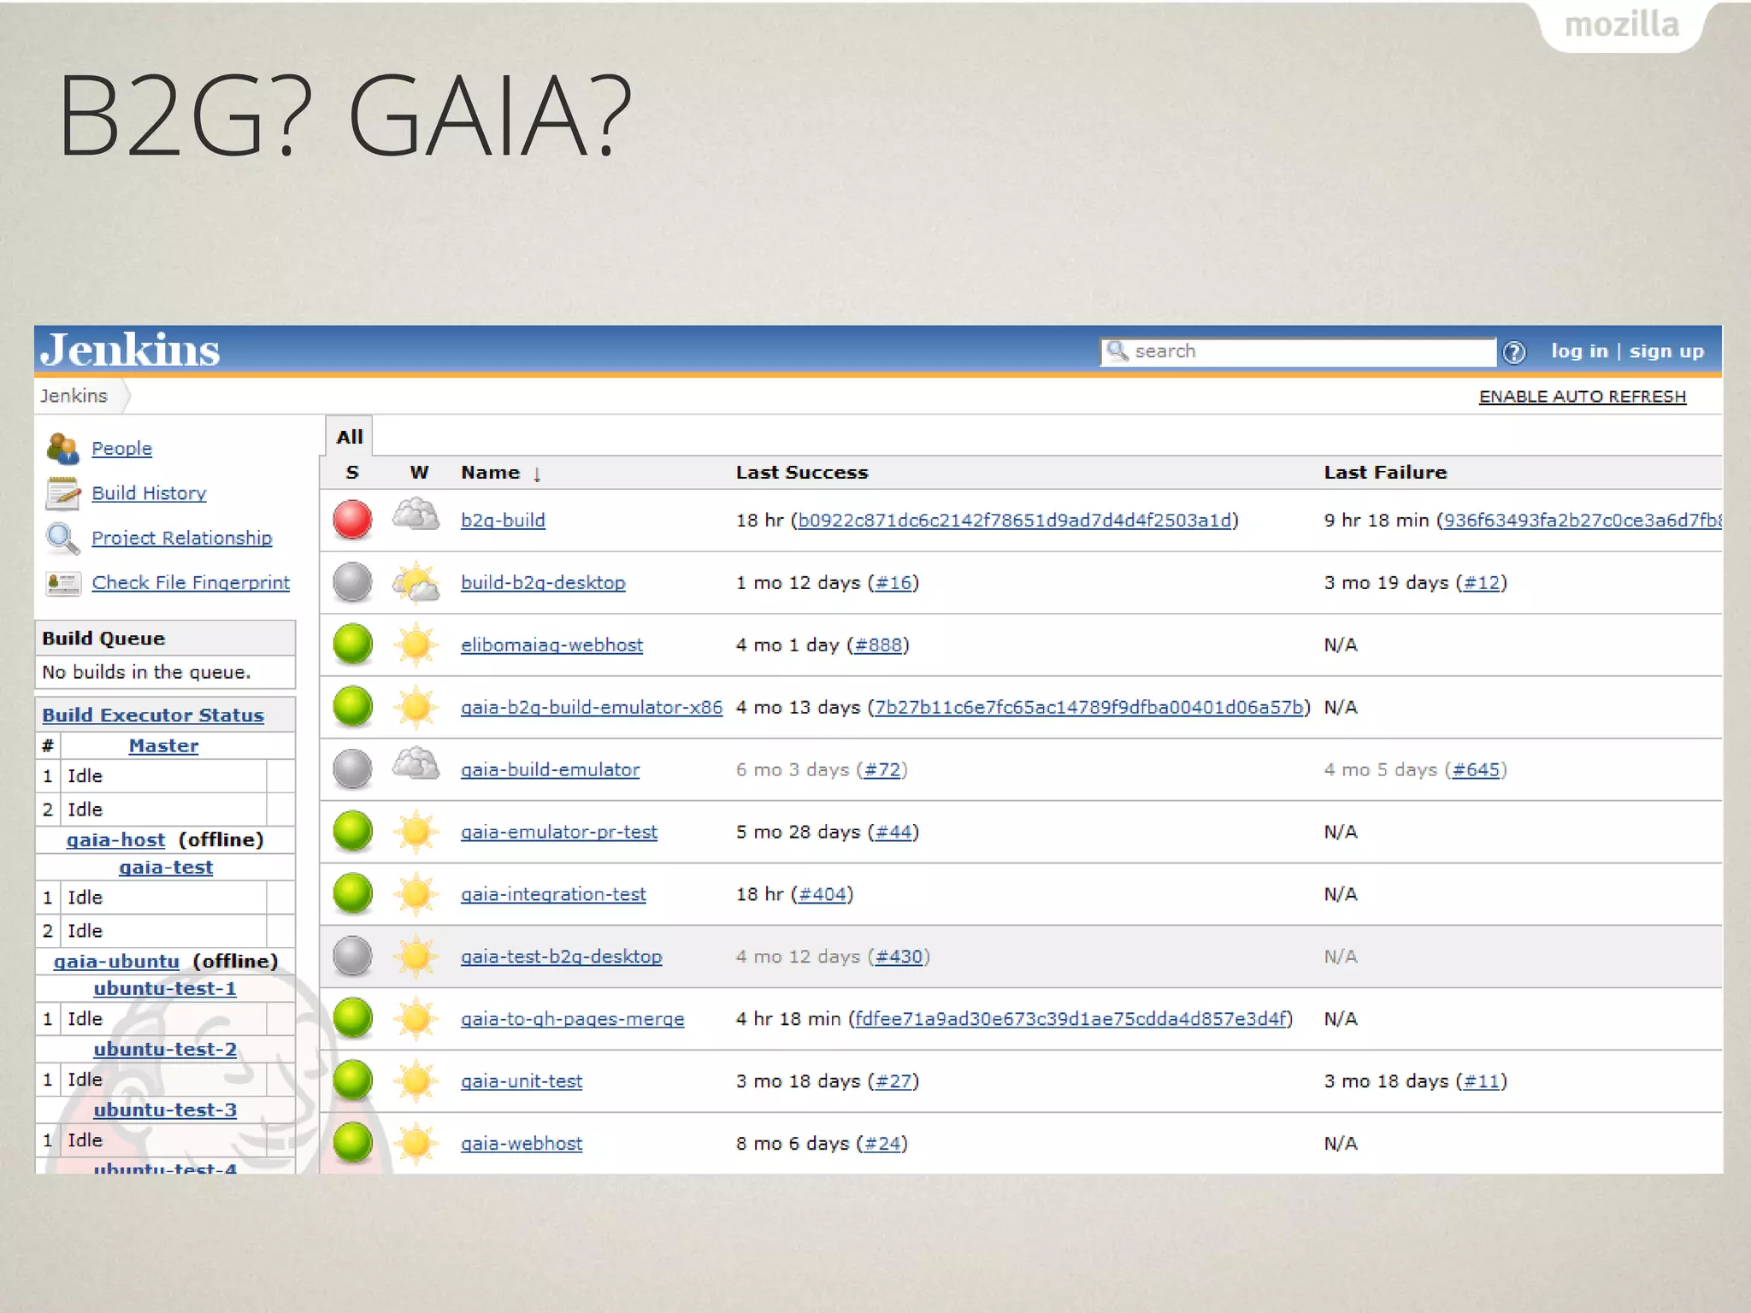This screenshot has width=1751, height=1313.
Task: Open failed build #645 of gaia-build-emulator
Action: (1476, 769)
